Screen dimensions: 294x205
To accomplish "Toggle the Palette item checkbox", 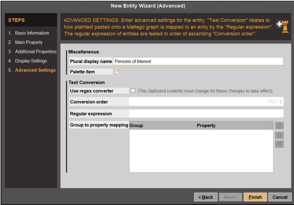I will click(116, 71).
